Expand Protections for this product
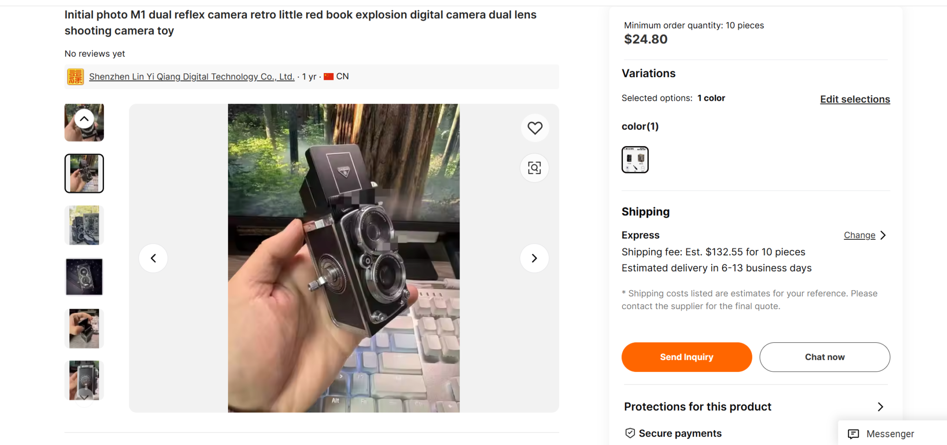 [881, 407]
